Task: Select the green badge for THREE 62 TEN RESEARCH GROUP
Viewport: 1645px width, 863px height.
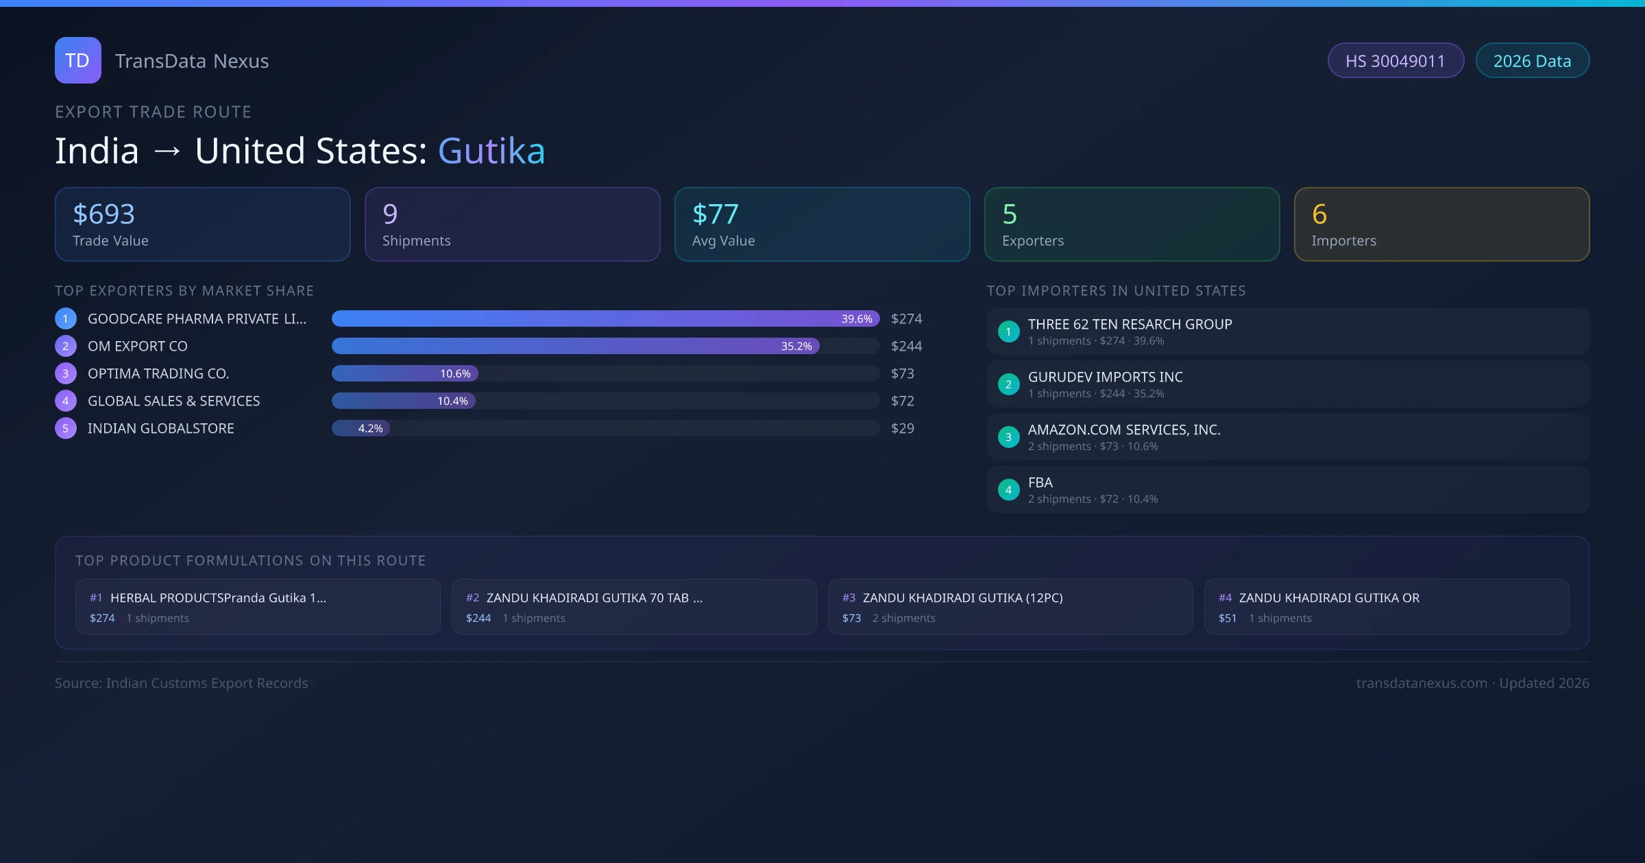Action: 1008,332
